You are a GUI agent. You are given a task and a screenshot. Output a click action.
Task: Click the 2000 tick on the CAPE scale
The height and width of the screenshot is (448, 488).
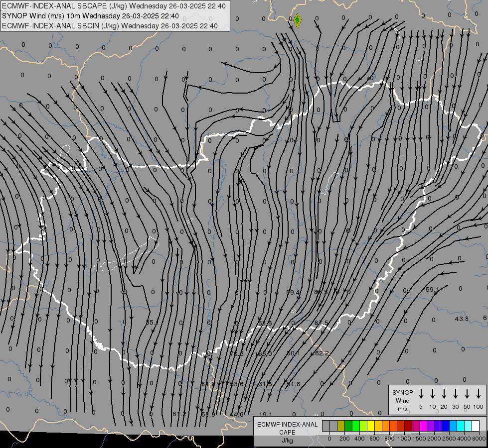pos(434,439)
